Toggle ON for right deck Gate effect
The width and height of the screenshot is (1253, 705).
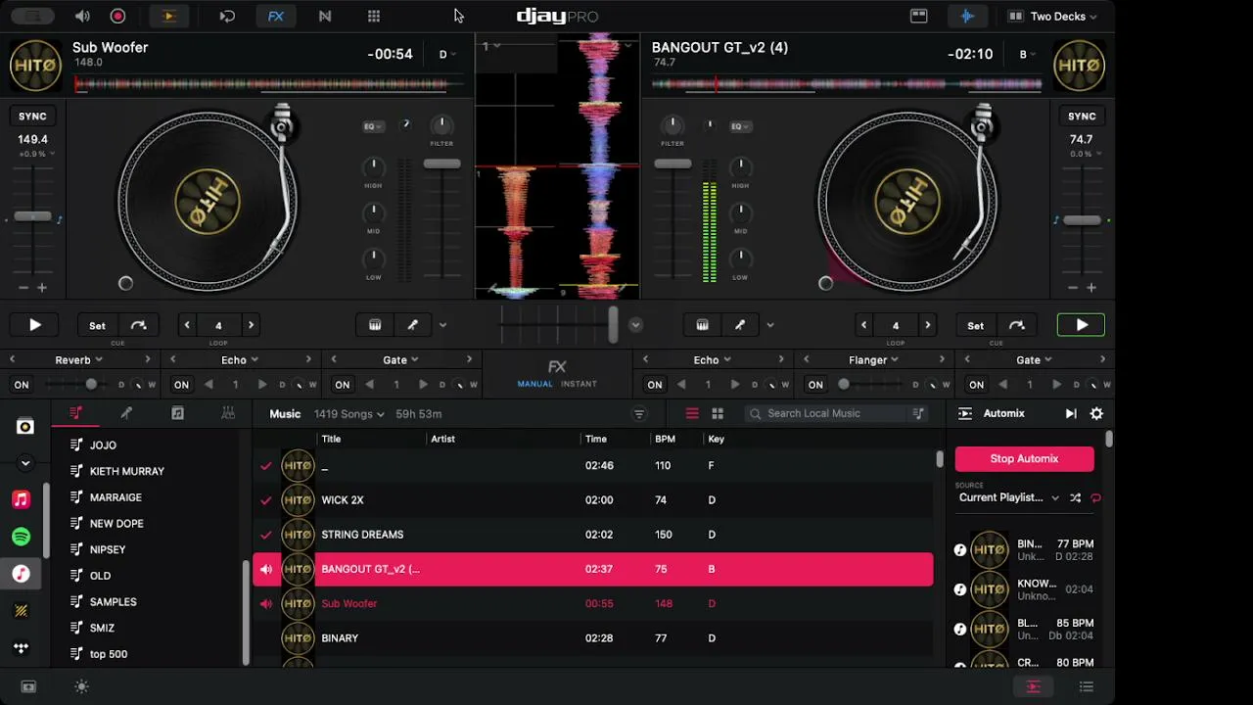(x=976, y=385)
